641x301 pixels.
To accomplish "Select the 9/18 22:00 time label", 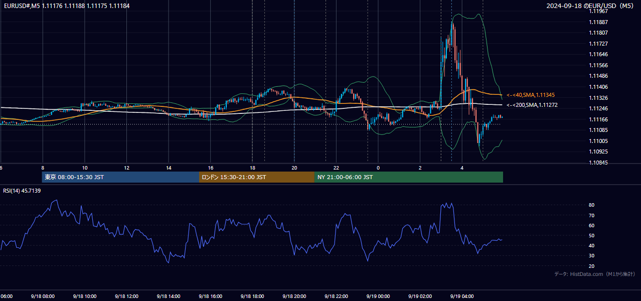I will tap(336, 296).
